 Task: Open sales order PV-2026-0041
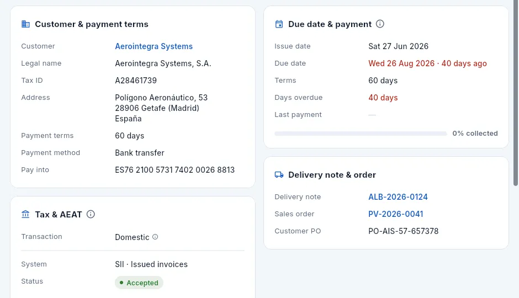coord(395,214)
